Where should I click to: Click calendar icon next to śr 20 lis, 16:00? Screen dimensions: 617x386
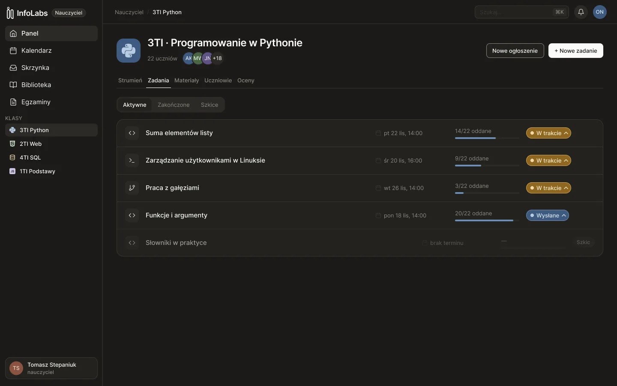click(378, 160)
